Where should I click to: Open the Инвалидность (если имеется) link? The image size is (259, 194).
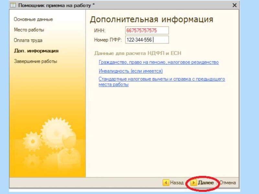click(130, 71)
